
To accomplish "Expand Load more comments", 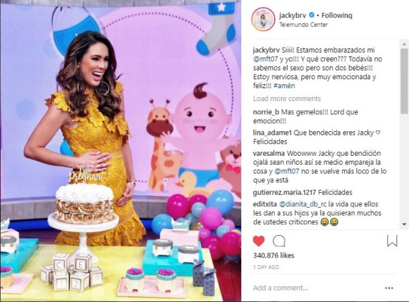I will [x=287, y=98].
